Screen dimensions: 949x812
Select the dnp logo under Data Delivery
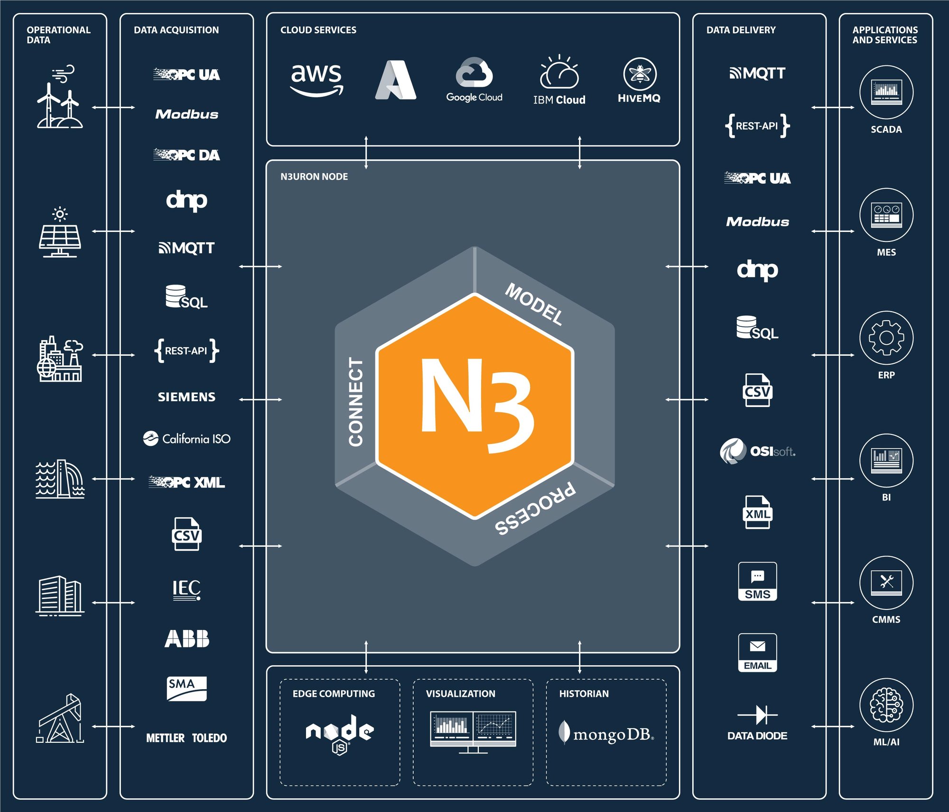coord(757,270)
